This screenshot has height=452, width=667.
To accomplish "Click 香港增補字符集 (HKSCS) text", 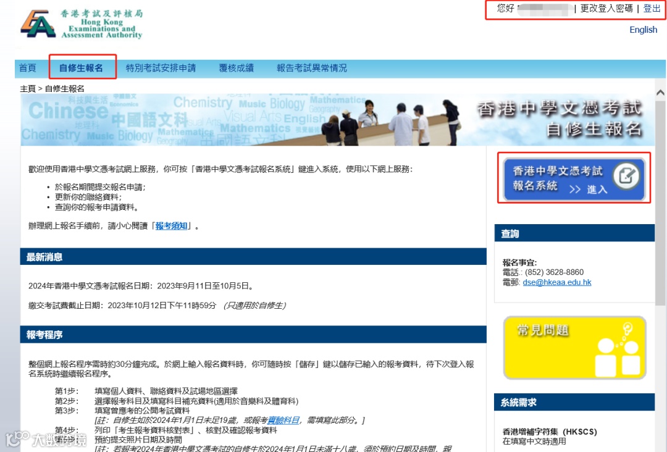I will [550, 432].
